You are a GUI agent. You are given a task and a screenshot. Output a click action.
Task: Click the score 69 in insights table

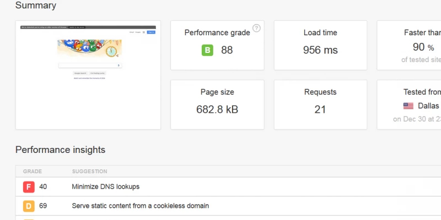click(x=43, y=206)
